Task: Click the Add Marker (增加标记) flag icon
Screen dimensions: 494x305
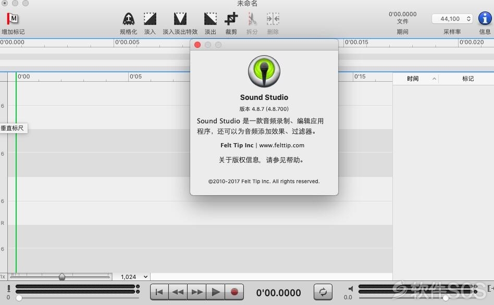Action: pyautogui.click(x=13, y=19)
